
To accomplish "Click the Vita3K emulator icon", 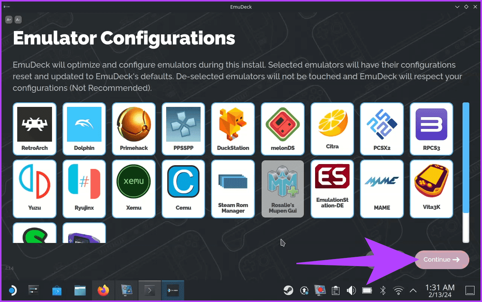I will (x=431, y=181).
